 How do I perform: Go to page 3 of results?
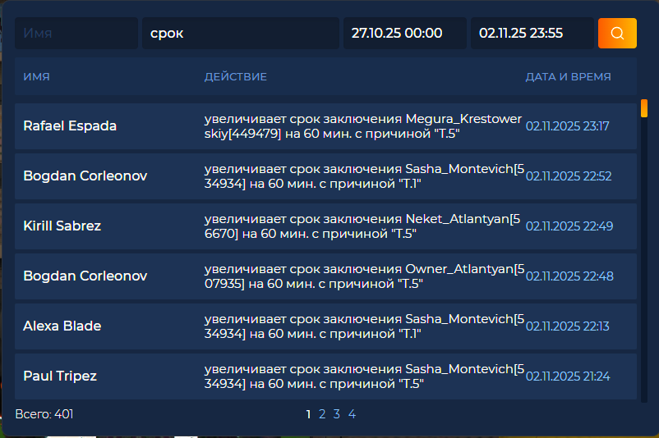[x=337, y=414]
